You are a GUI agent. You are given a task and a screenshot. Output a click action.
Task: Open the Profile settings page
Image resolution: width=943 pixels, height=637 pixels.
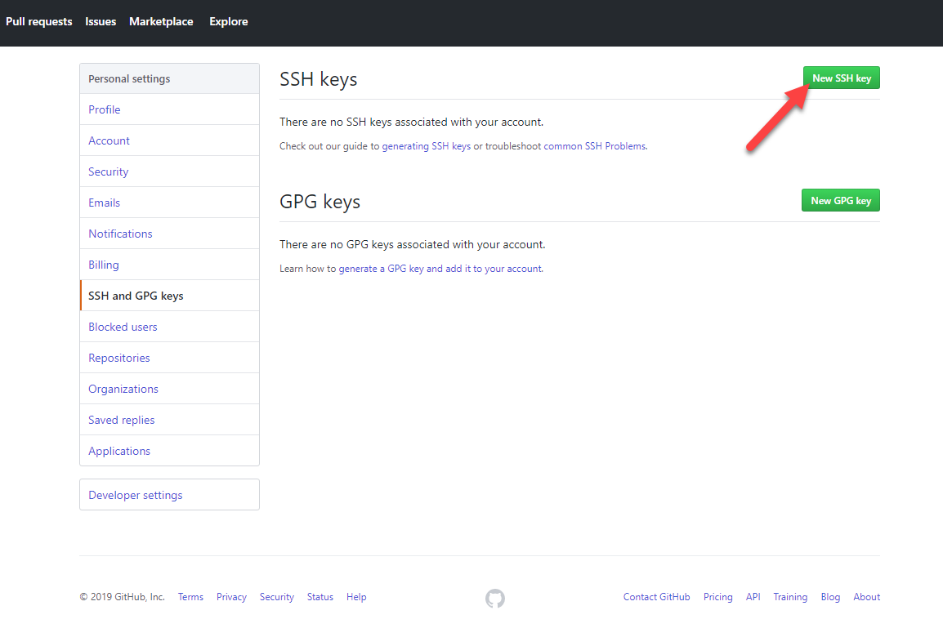tap(170, 109)
